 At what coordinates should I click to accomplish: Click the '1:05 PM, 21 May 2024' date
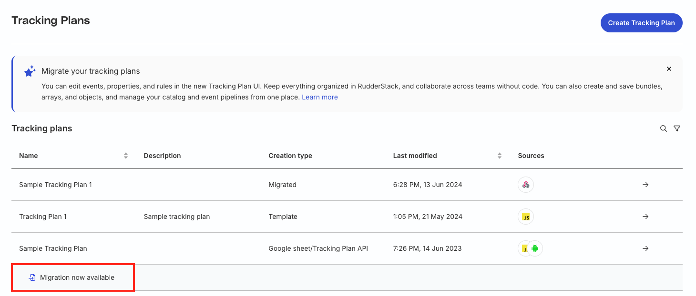(x=428, y=217)
